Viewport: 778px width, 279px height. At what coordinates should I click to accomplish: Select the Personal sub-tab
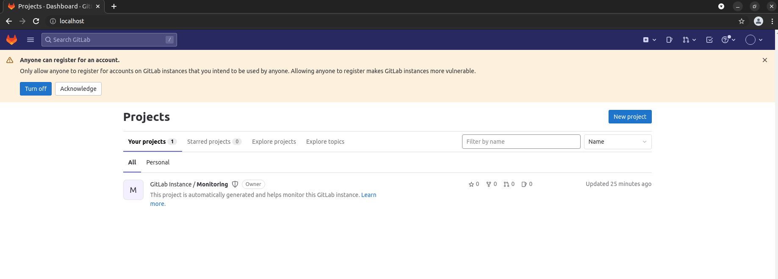(x=158, y=162)
